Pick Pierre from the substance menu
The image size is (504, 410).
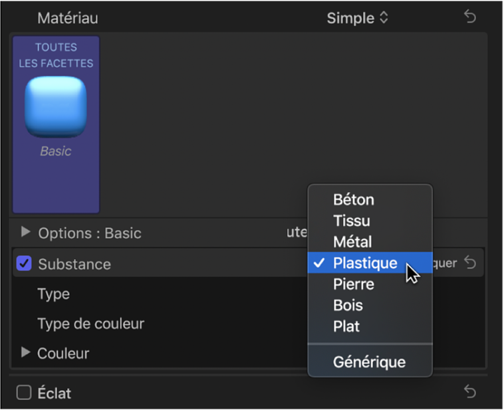354,284
